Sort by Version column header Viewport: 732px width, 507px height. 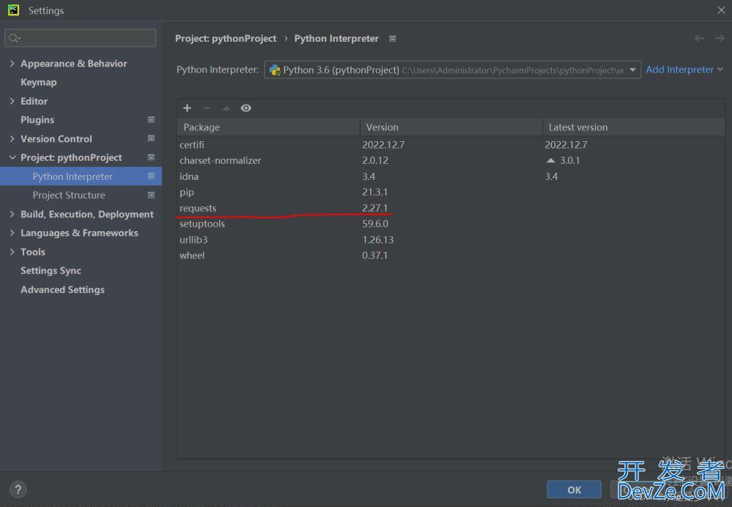click(x=451, y=127)
